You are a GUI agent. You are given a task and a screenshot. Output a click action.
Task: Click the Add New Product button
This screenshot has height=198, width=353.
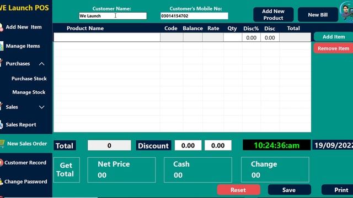pos(274,15)
